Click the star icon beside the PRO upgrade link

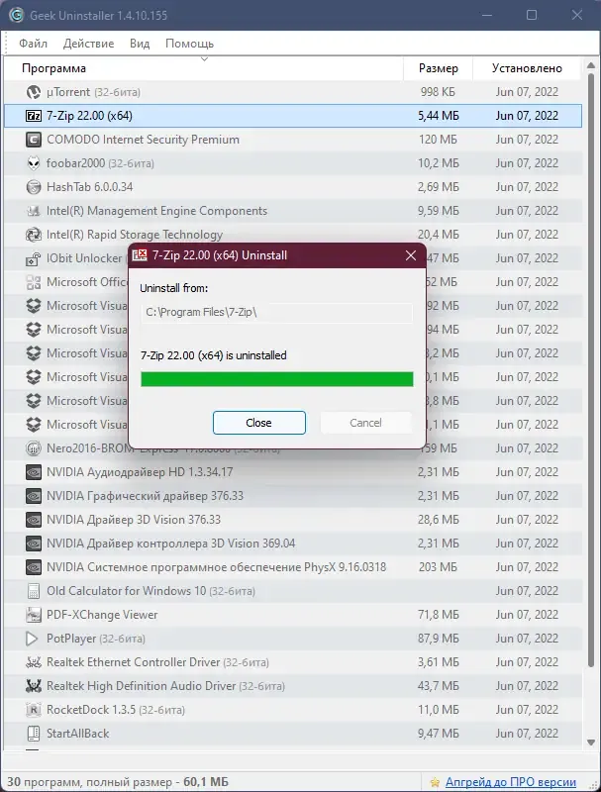pos(435,782)
